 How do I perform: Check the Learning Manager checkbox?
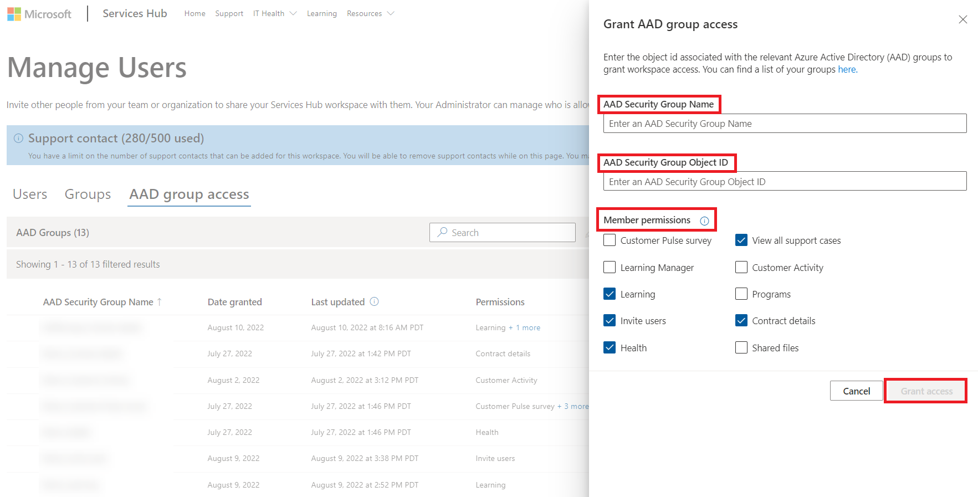point(610,267)
